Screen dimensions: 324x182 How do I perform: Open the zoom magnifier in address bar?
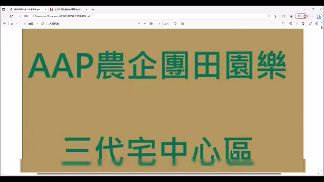(x=269, y=16)
